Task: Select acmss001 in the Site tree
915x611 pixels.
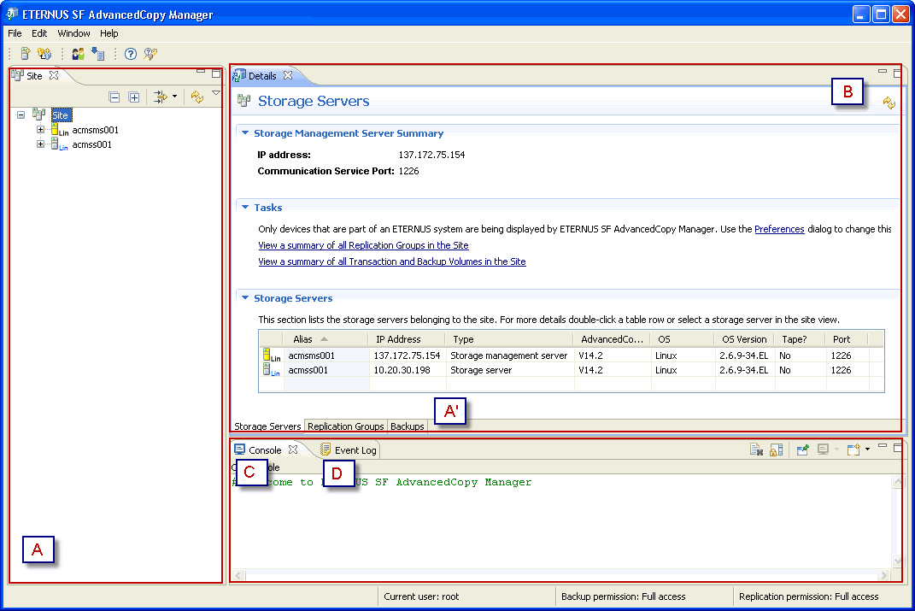Action: tap(91, 144)
